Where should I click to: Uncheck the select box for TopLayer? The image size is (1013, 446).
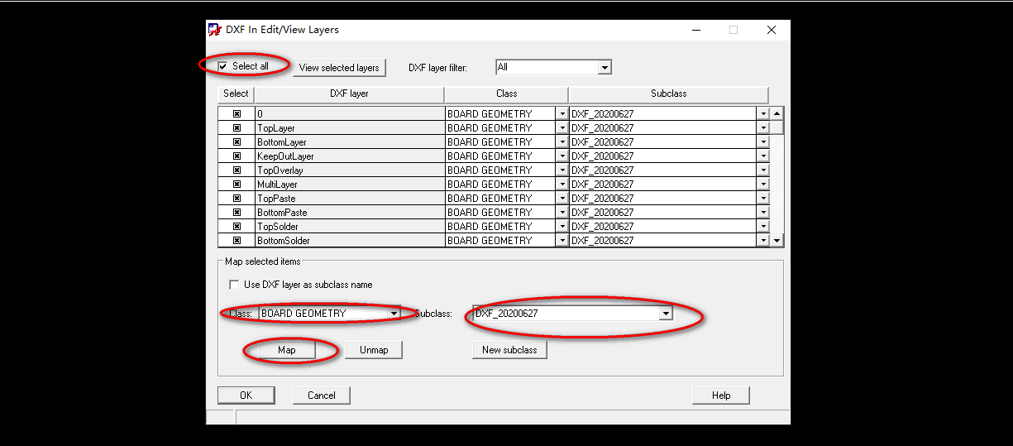click(237, 128)
